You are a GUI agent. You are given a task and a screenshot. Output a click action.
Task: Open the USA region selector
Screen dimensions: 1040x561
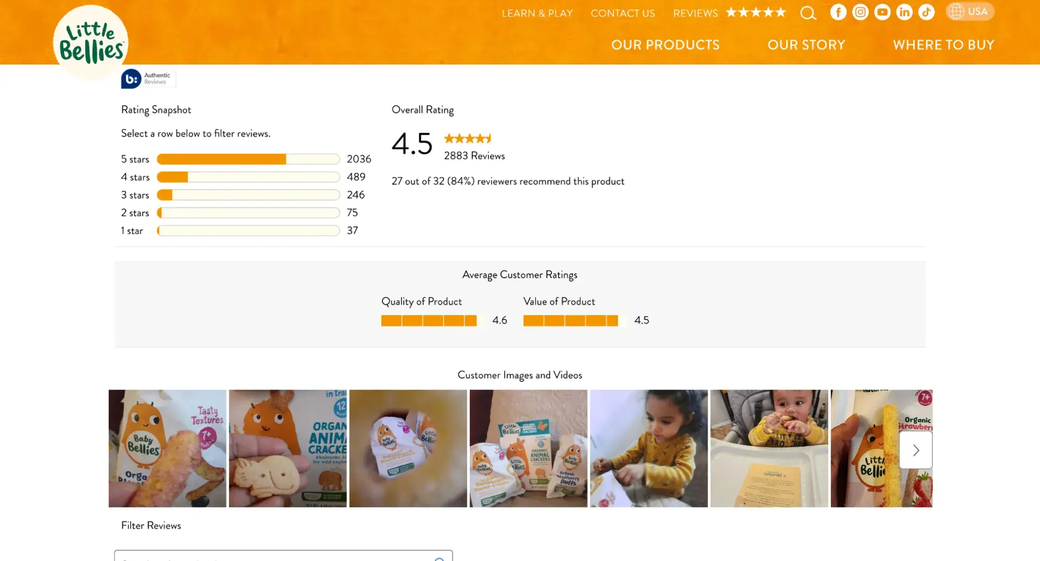(x=970, y=11)
